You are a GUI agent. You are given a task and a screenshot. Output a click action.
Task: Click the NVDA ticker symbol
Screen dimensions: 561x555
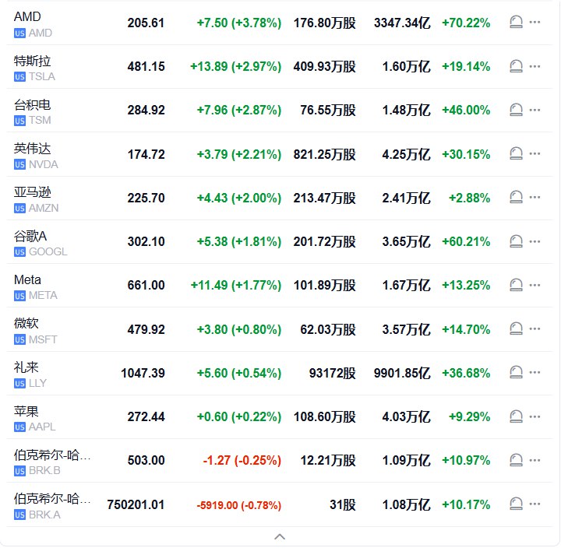[44, 164]
